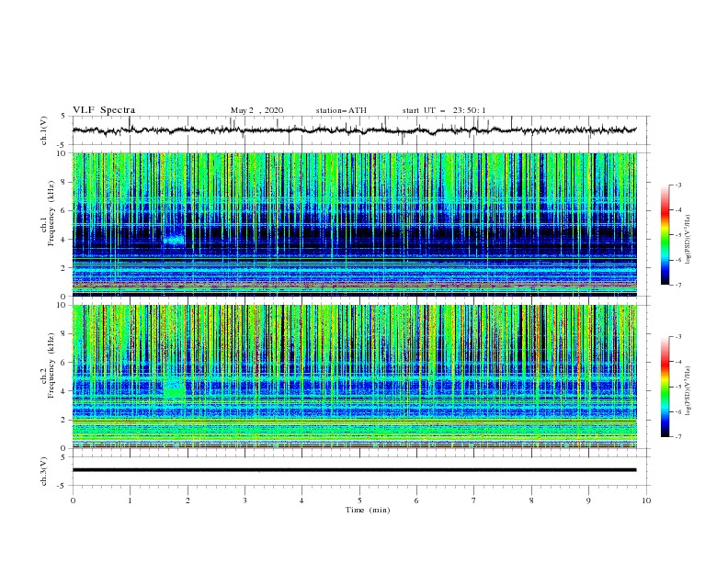This screenshot has width=728, height=562.
Task: Select the "start UT = 23:50:1" header text
Action: pos(444,110)
